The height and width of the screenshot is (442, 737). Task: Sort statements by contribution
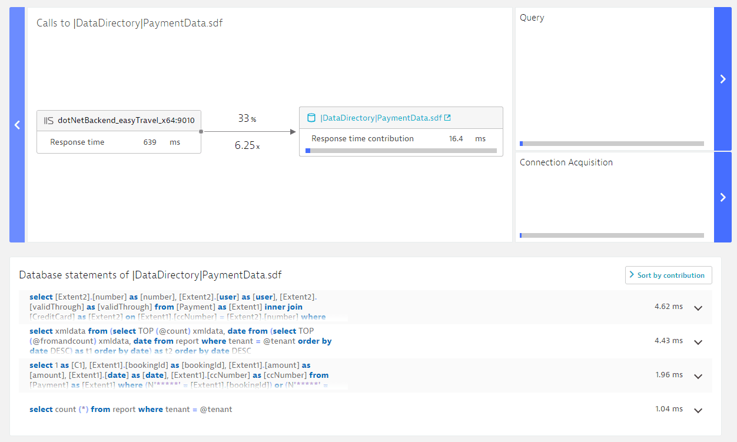pyautogui.click(x=669, y=275)
